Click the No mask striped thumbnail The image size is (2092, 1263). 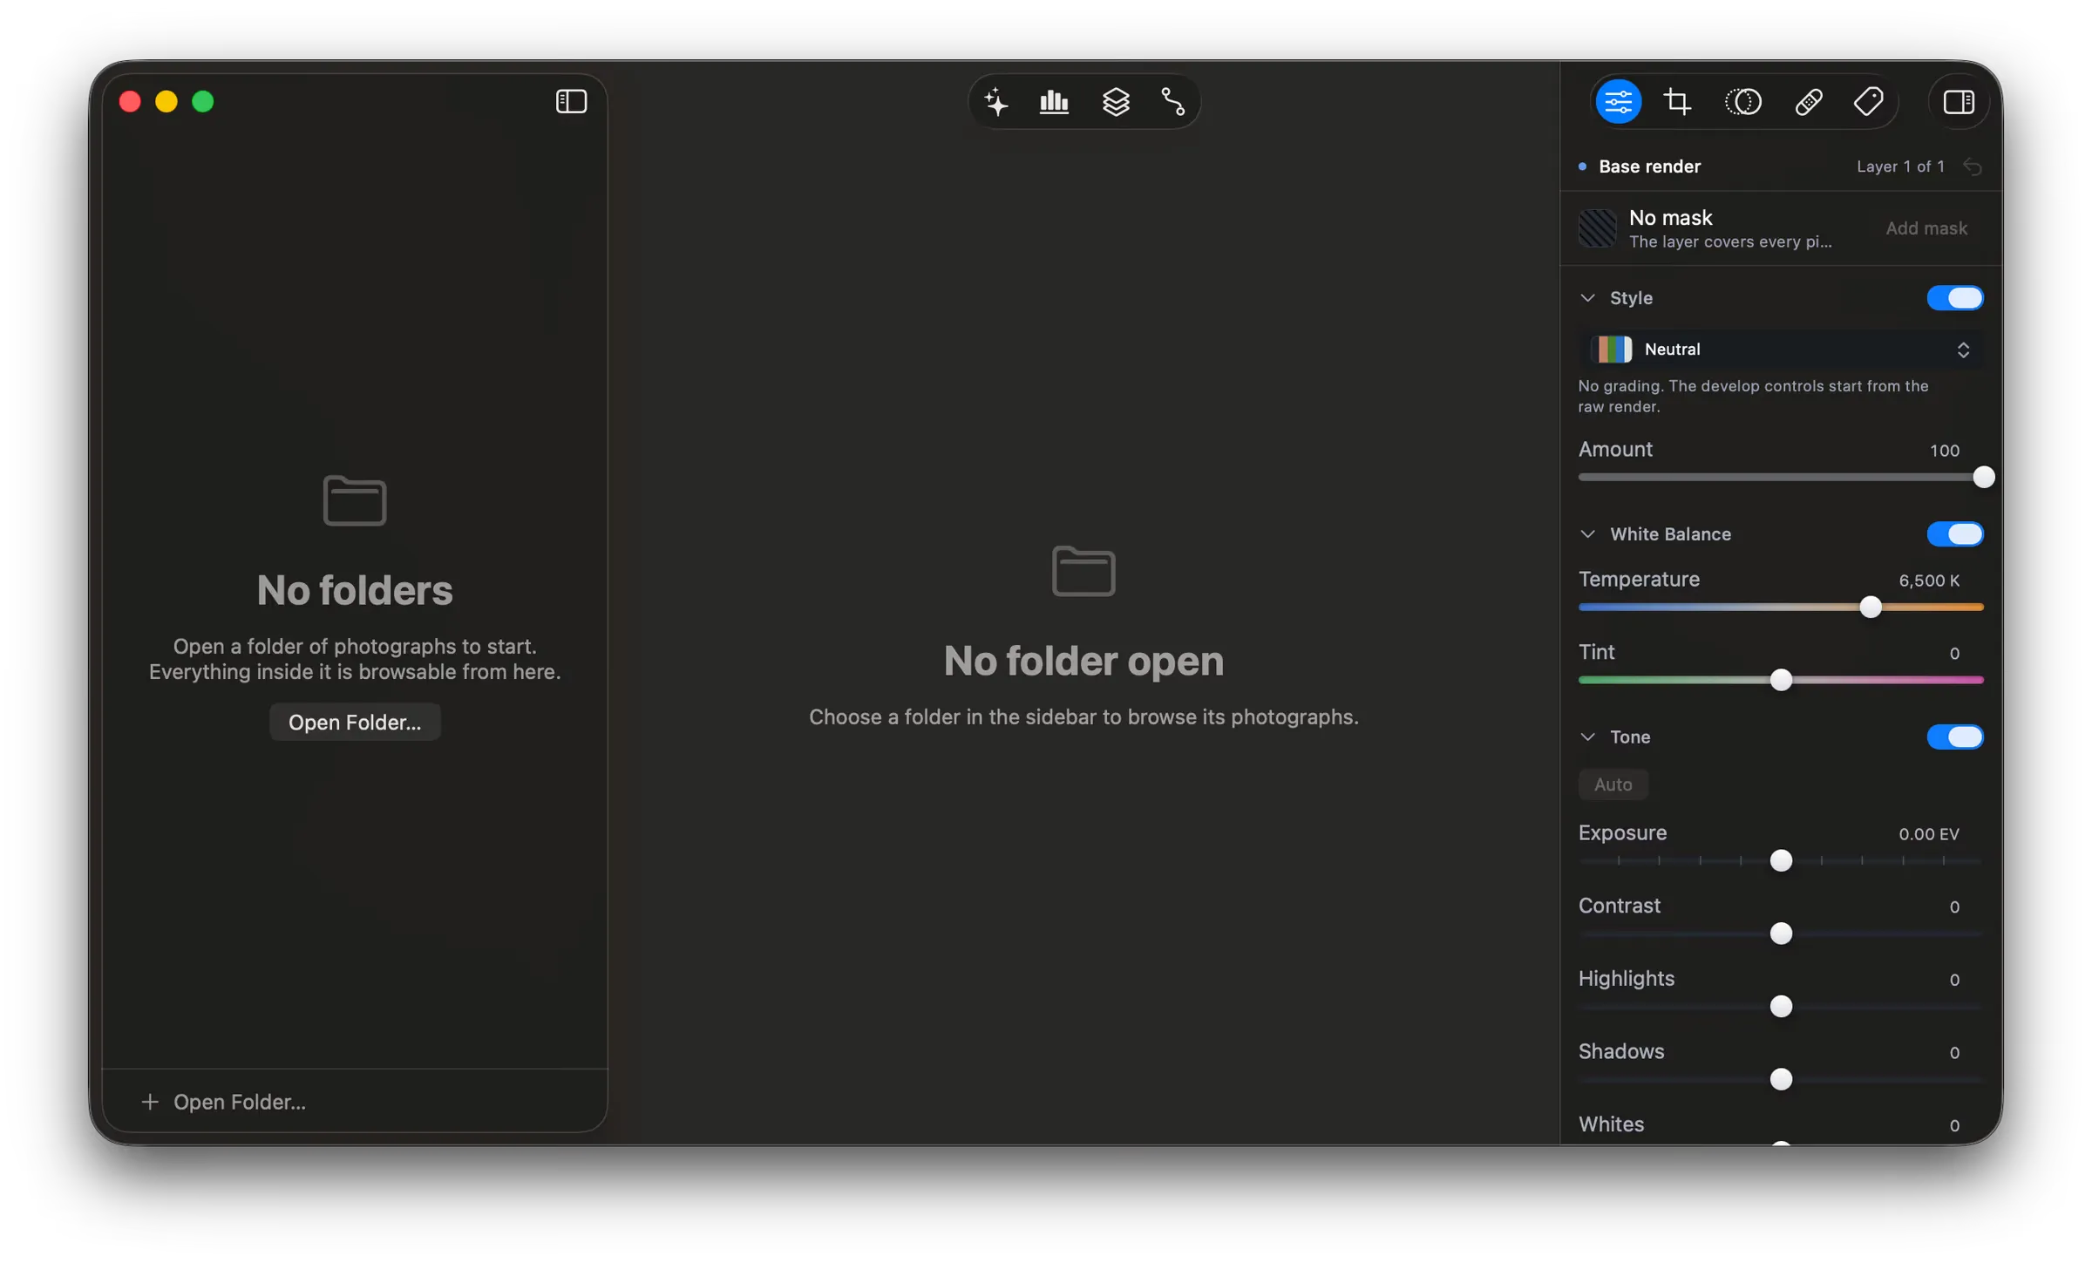click(x=1597, y=228)
